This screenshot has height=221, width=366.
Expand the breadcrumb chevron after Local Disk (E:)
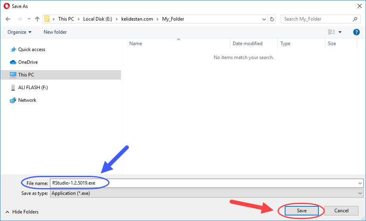117,19
